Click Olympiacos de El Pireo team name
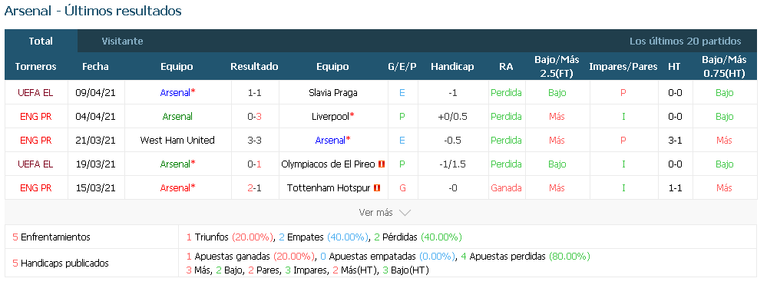Screen dimensions: 767x285 (329, 164)
